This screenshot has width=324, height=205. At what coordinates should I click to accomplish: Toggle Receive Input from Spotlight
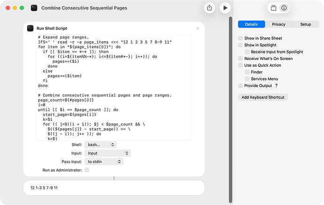pos(247,51)
